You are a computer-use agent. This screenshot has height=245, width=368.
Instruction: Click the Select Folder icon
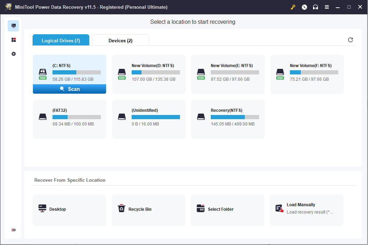pos(201,208)
